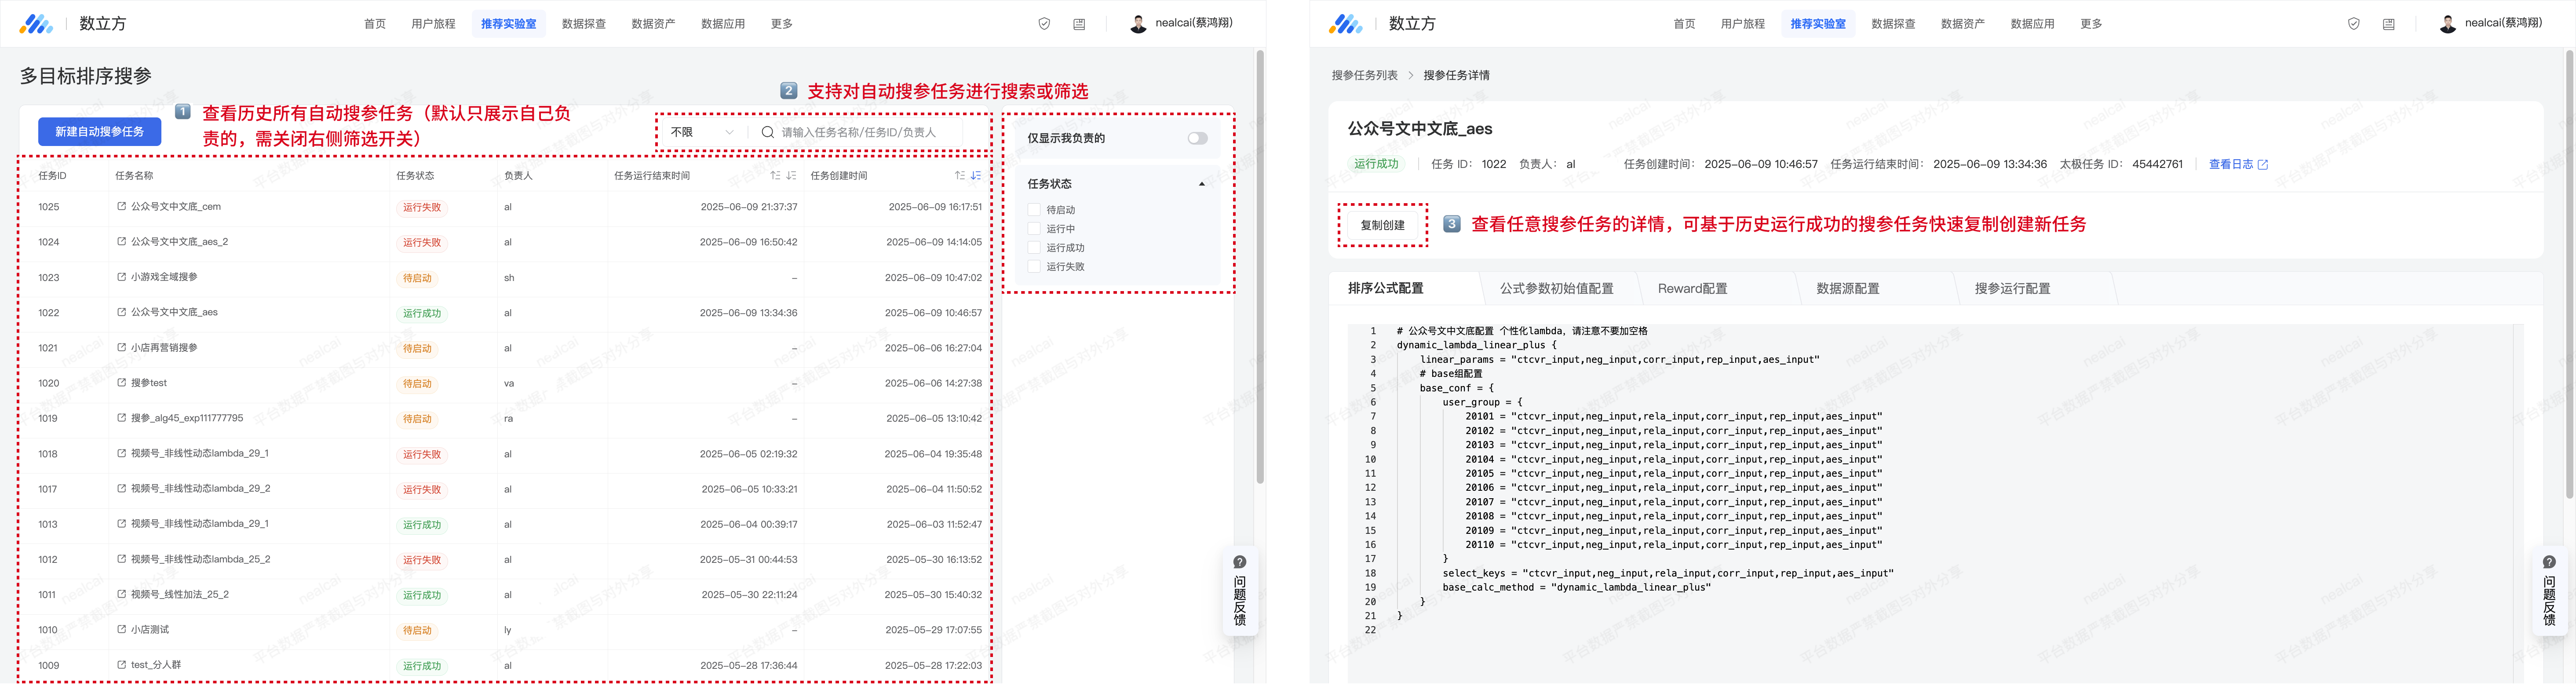Check the 运行成功 status checkbox
This screenshot has height=686, width=2576.
[1034, 248]
